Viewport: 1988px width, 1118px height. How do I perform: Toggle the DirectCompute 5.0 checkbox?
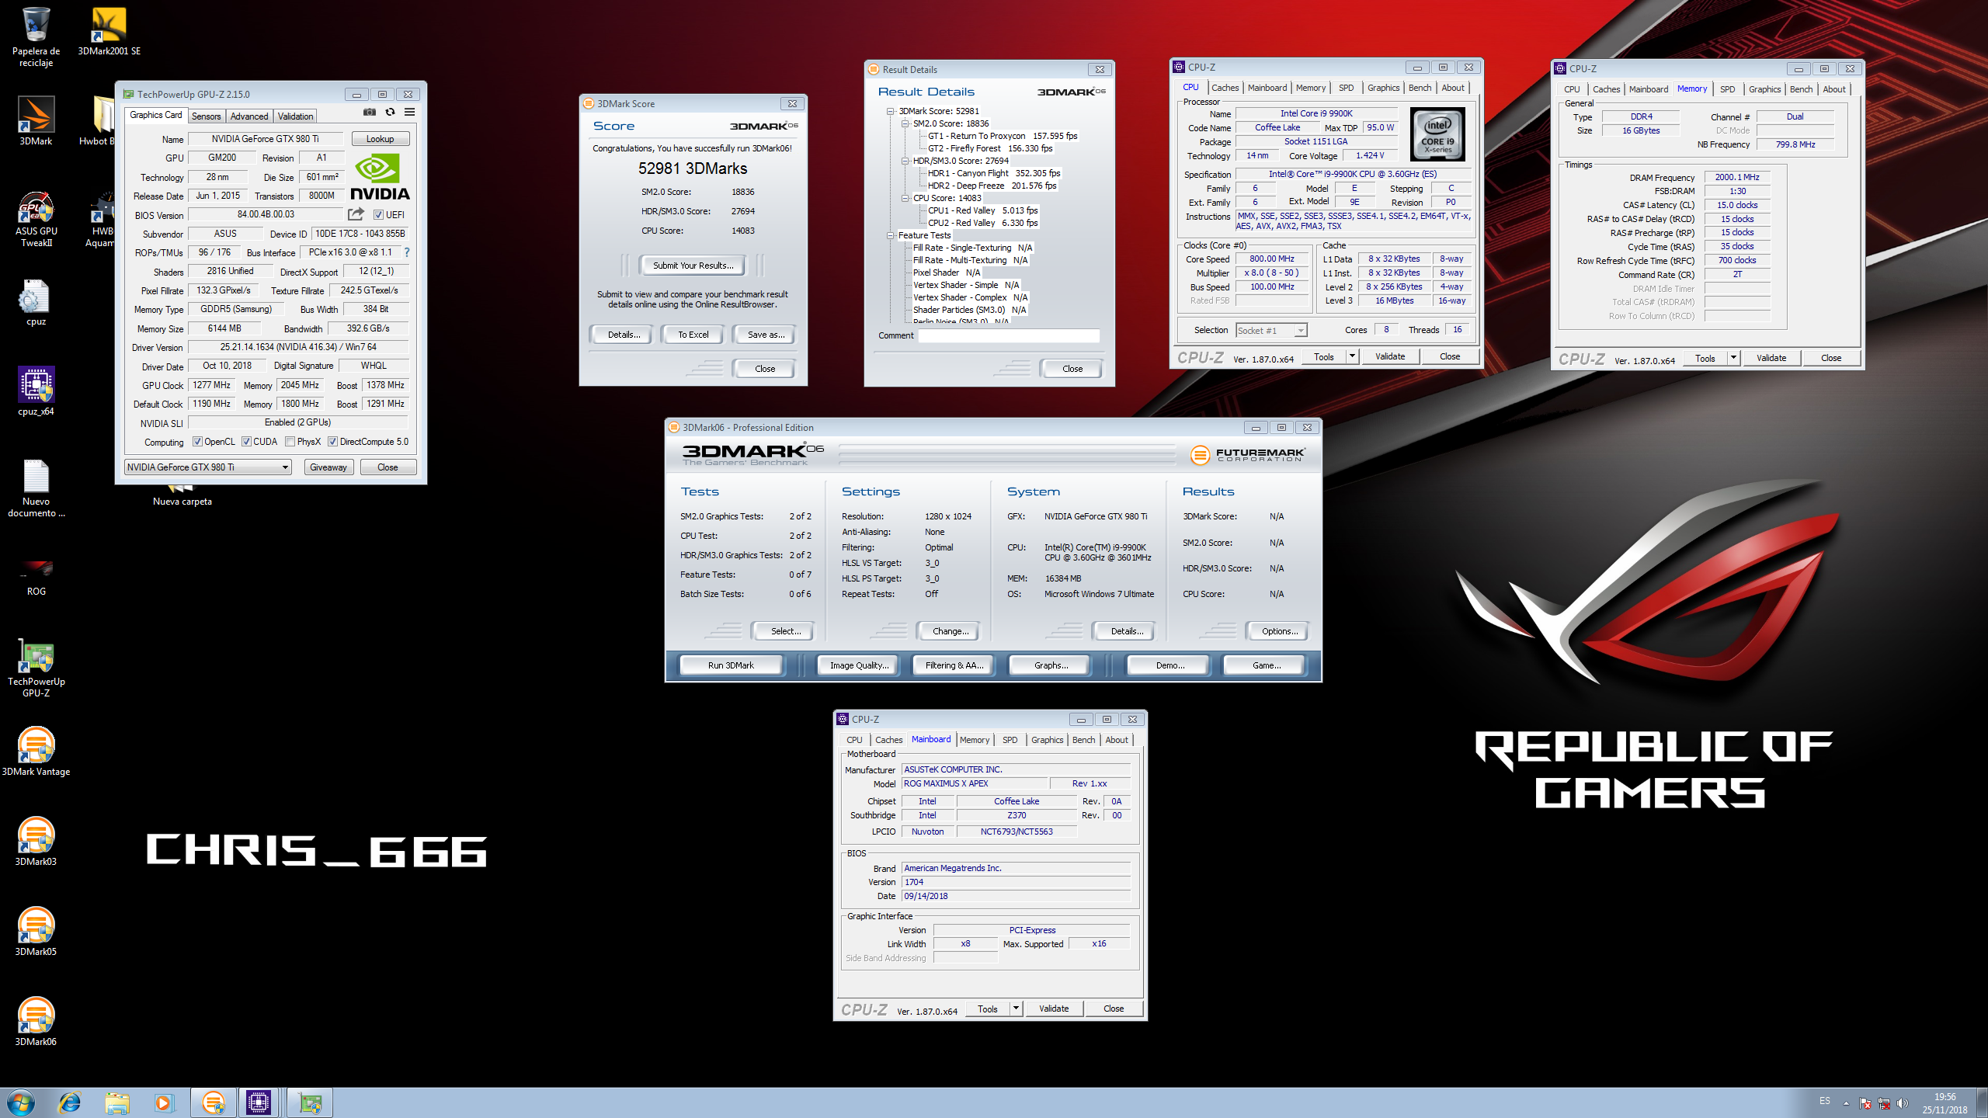332,442
